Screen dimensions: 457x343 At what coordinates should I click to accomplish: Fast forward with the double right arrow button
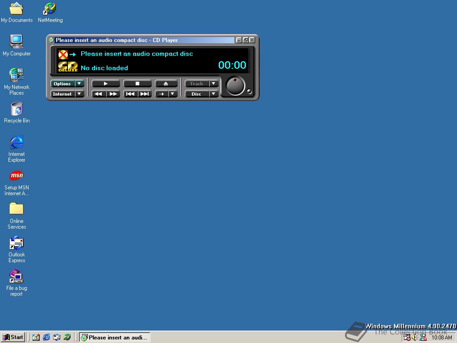[113, 94]
